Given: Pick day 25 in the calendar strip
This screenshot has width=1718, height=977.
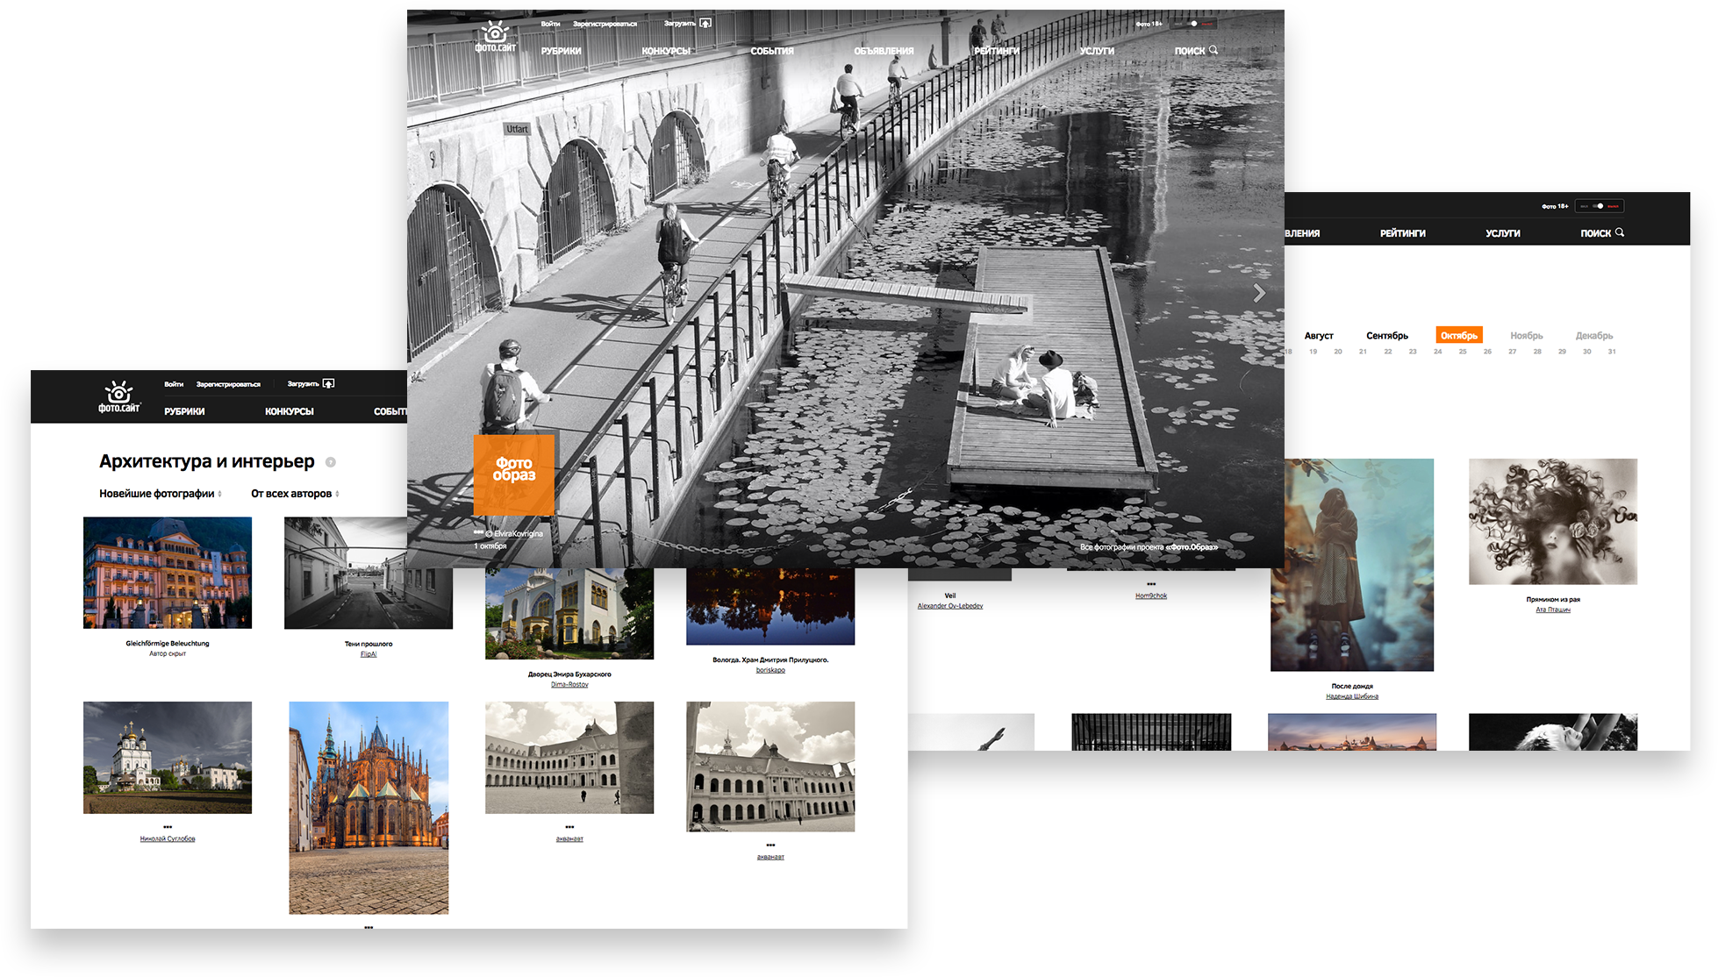Looking at the screenshot, I should [x=1463, y=352].
